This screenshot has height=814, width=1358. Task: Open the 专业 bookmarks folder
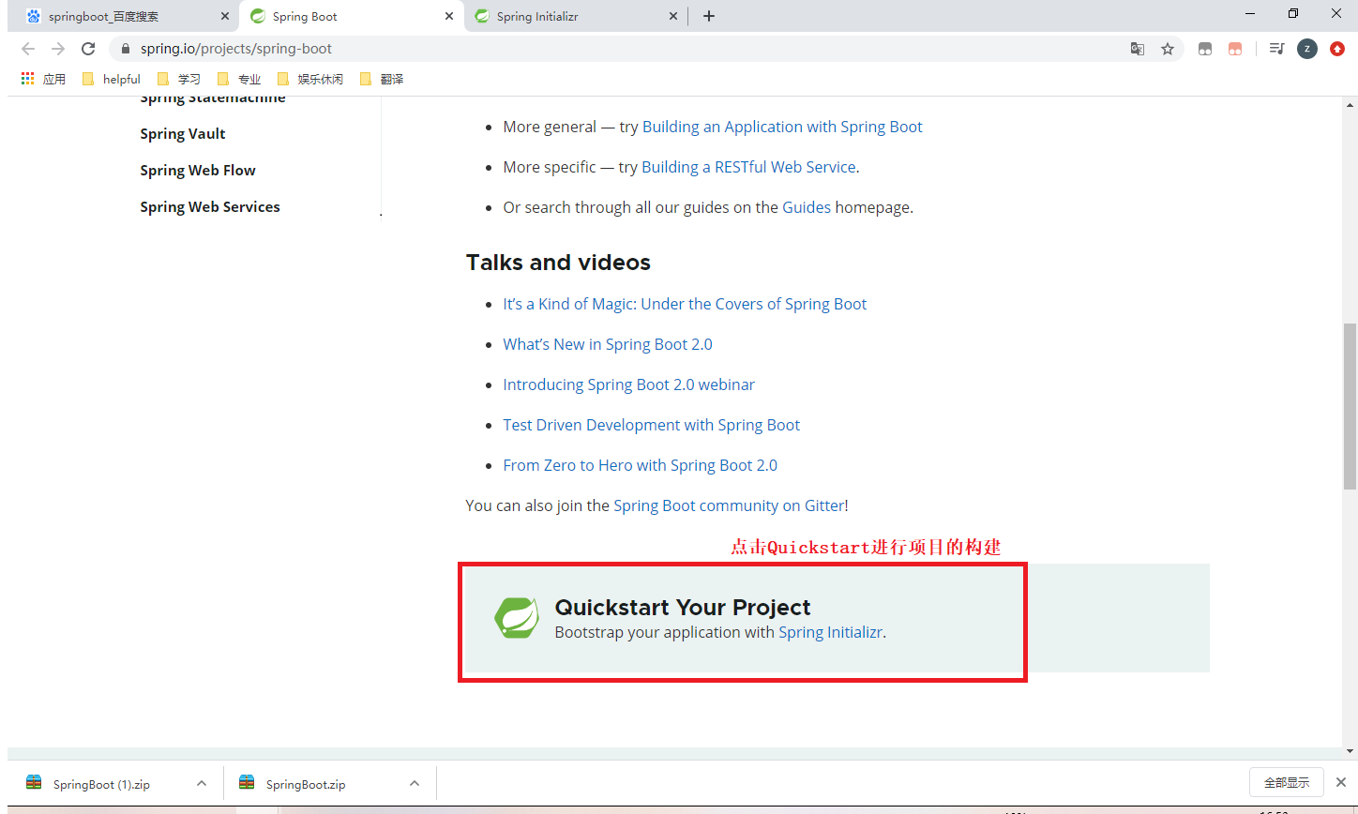click(x=239, y=79)
